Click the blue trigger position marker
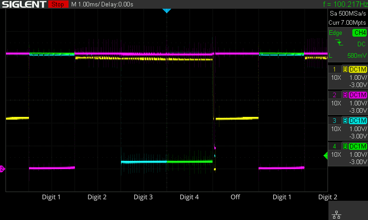Screen dimensions: 368x220 coord(167,11)
